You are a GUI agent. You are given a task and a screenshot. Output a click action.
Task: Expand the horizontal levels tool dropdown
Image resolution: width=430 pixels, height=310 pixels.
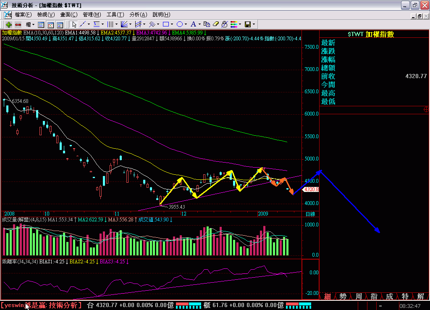pyautogui.click(x=102, y=24)
